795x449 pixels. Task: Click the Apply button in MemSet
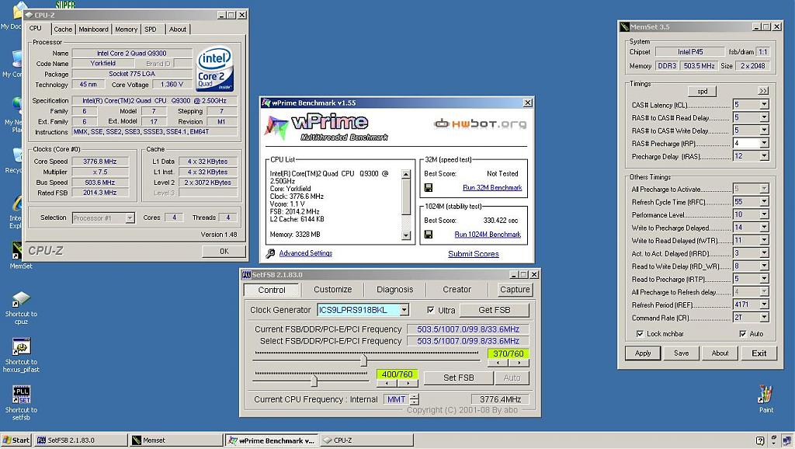click(642, 353)
